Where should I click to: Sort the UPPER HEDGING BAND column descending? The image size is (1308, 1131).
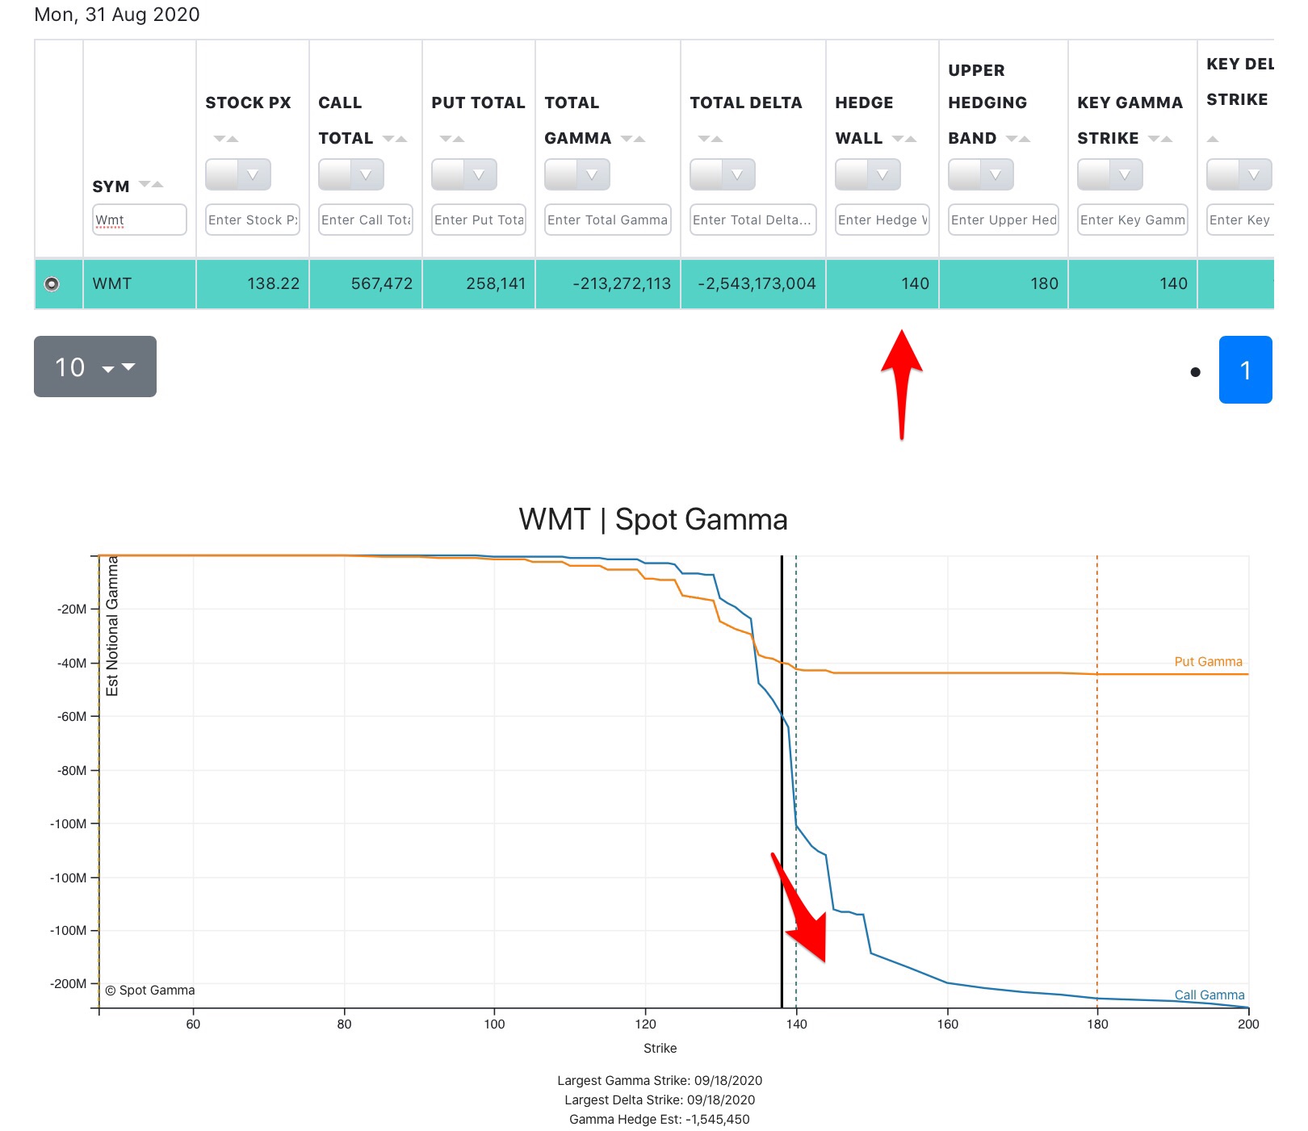1011,137
